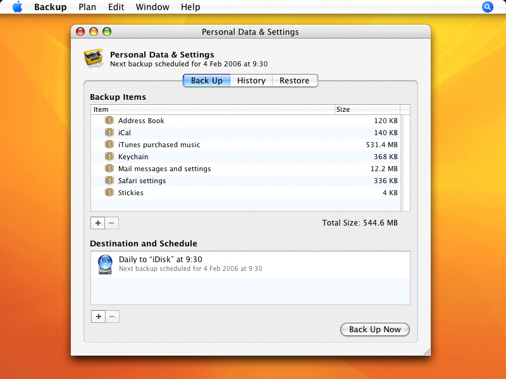
Task: Click the Address Book package icon
Action: [x=109, y=121]
